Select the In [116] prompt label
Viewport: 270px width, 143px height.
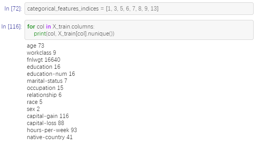tap(12, 27)
